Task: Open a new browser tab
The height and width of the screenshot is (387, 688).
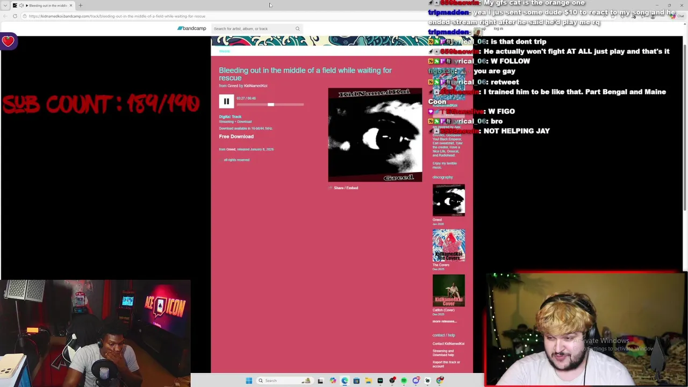Action: (81, 5)
